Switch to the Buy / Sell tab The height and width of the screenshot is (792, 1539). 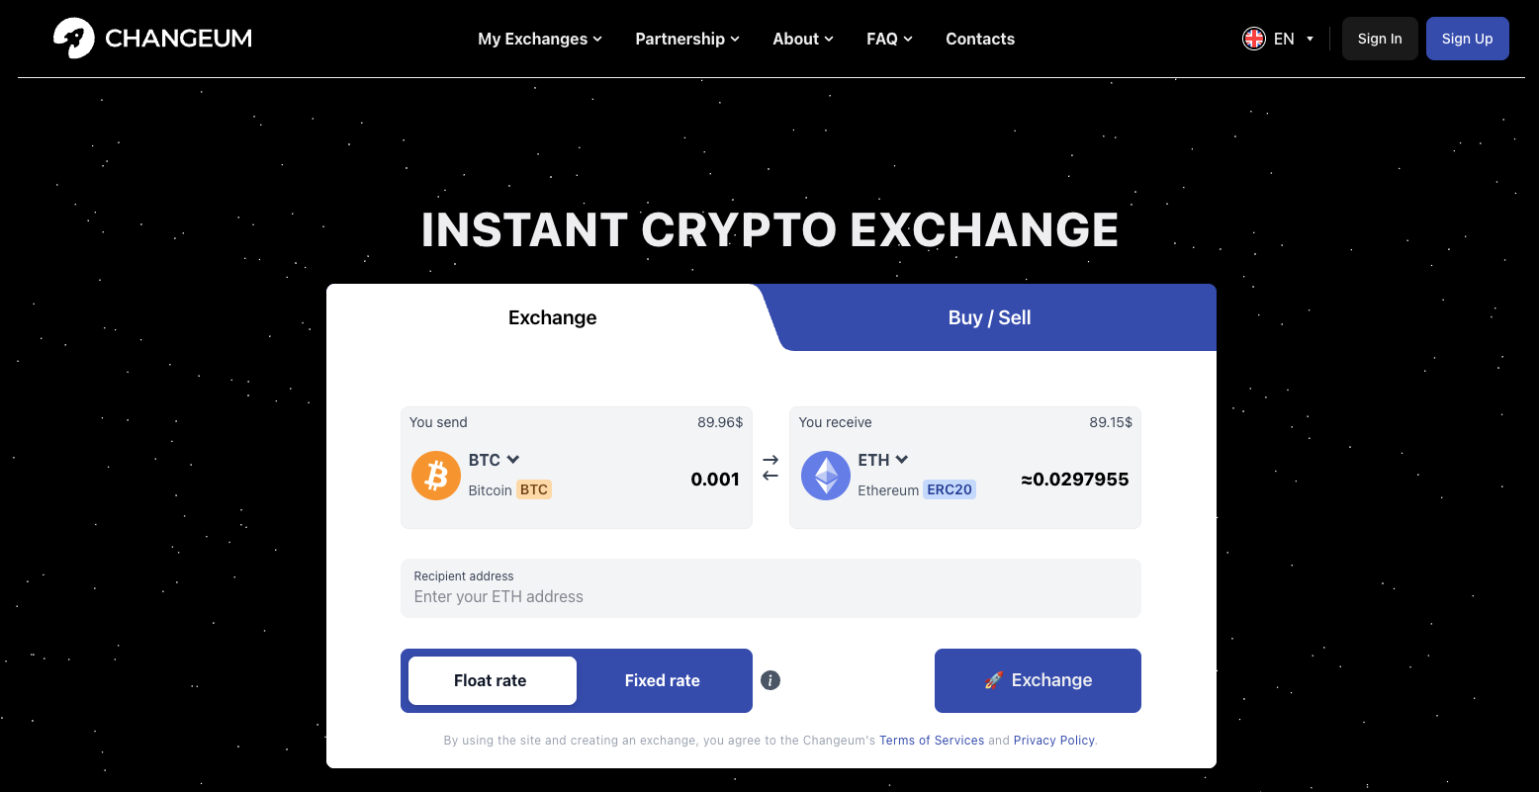pos(989,317)
